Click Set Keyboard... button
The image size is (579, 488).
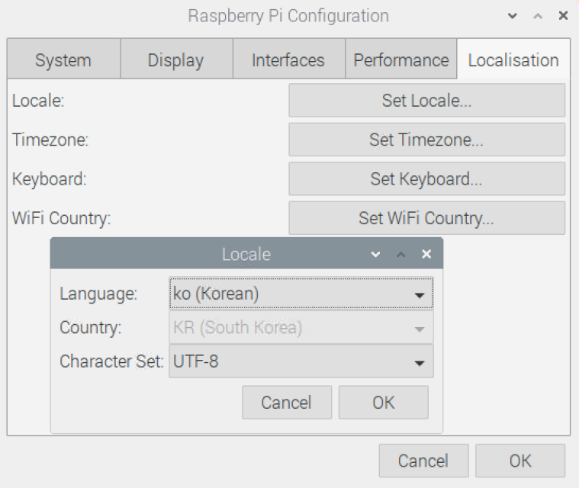pos(427,178)
